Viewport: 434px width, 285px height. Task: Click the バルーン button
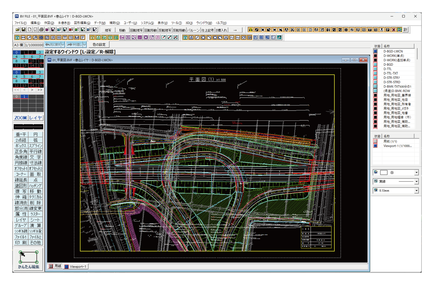[x=193, y=30]
